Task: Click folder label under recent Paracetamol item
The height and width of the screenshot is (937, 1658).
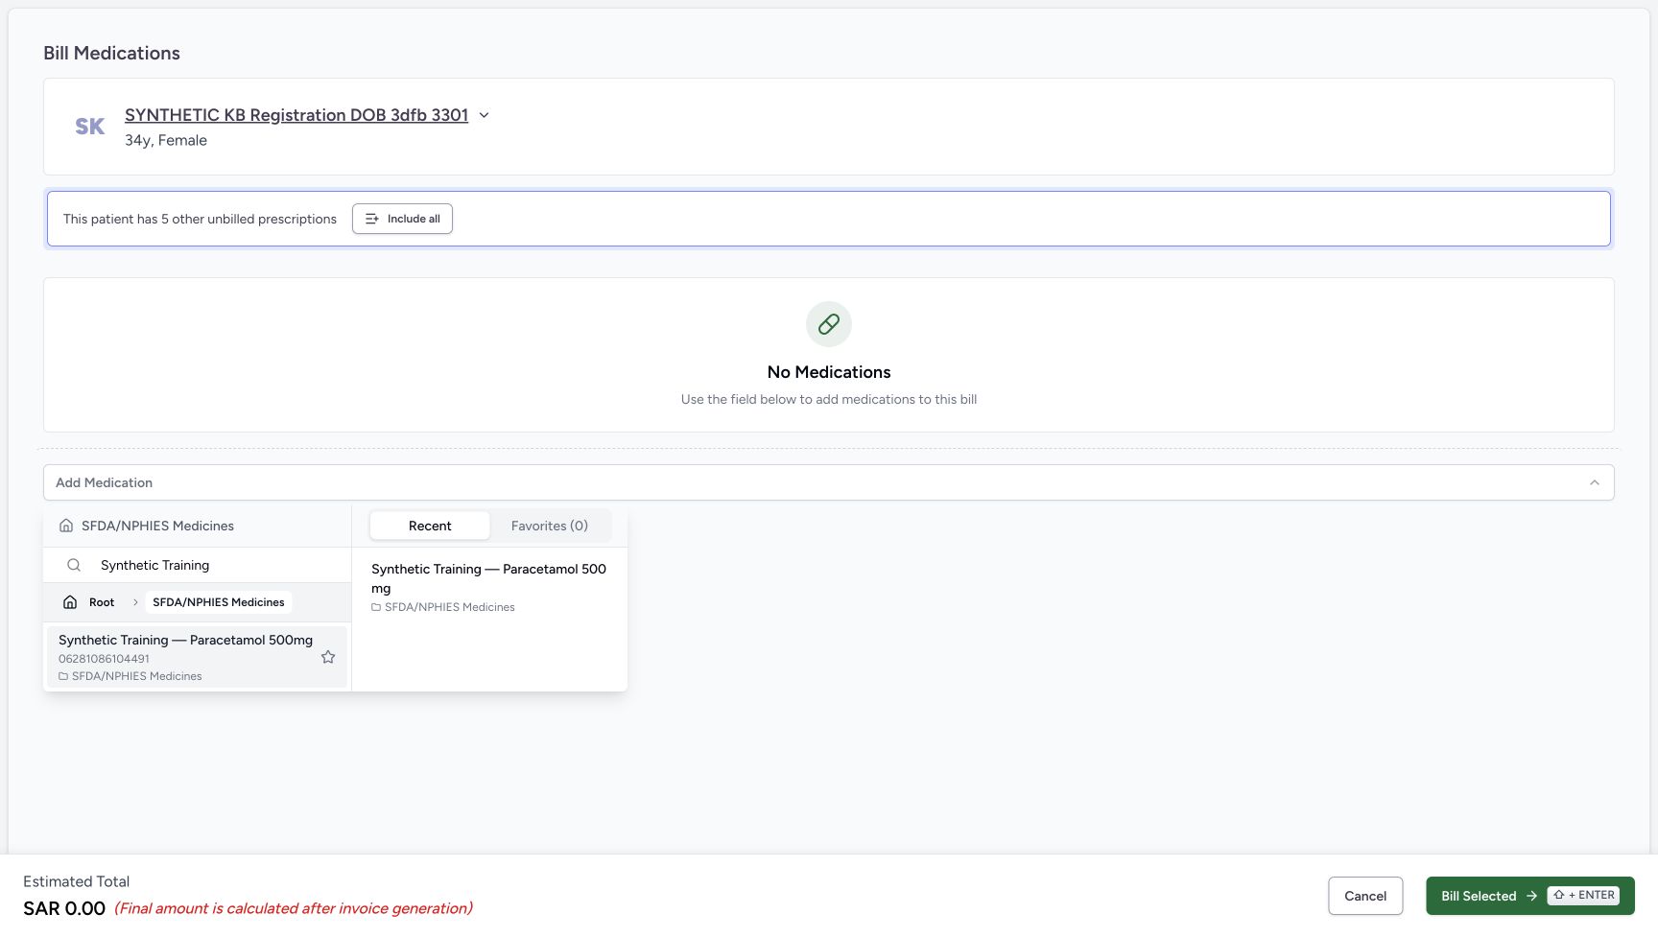Action: [443, 607]
